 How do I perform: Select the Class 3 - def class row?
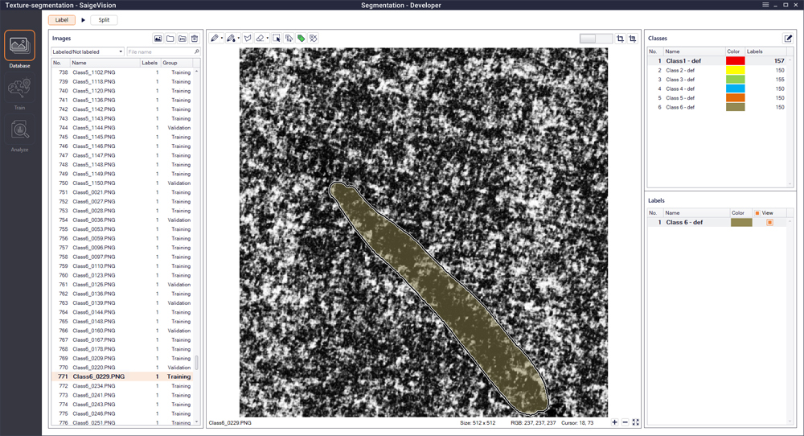(717, 80)
